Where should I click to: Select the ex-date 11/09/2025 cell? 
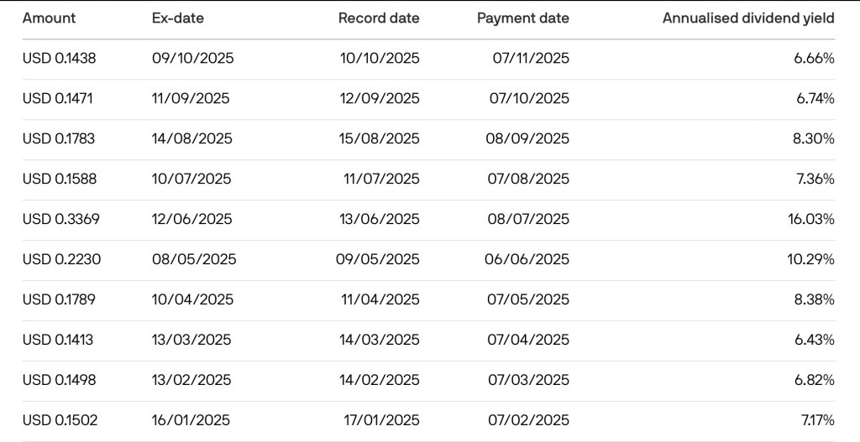point(191,98)
